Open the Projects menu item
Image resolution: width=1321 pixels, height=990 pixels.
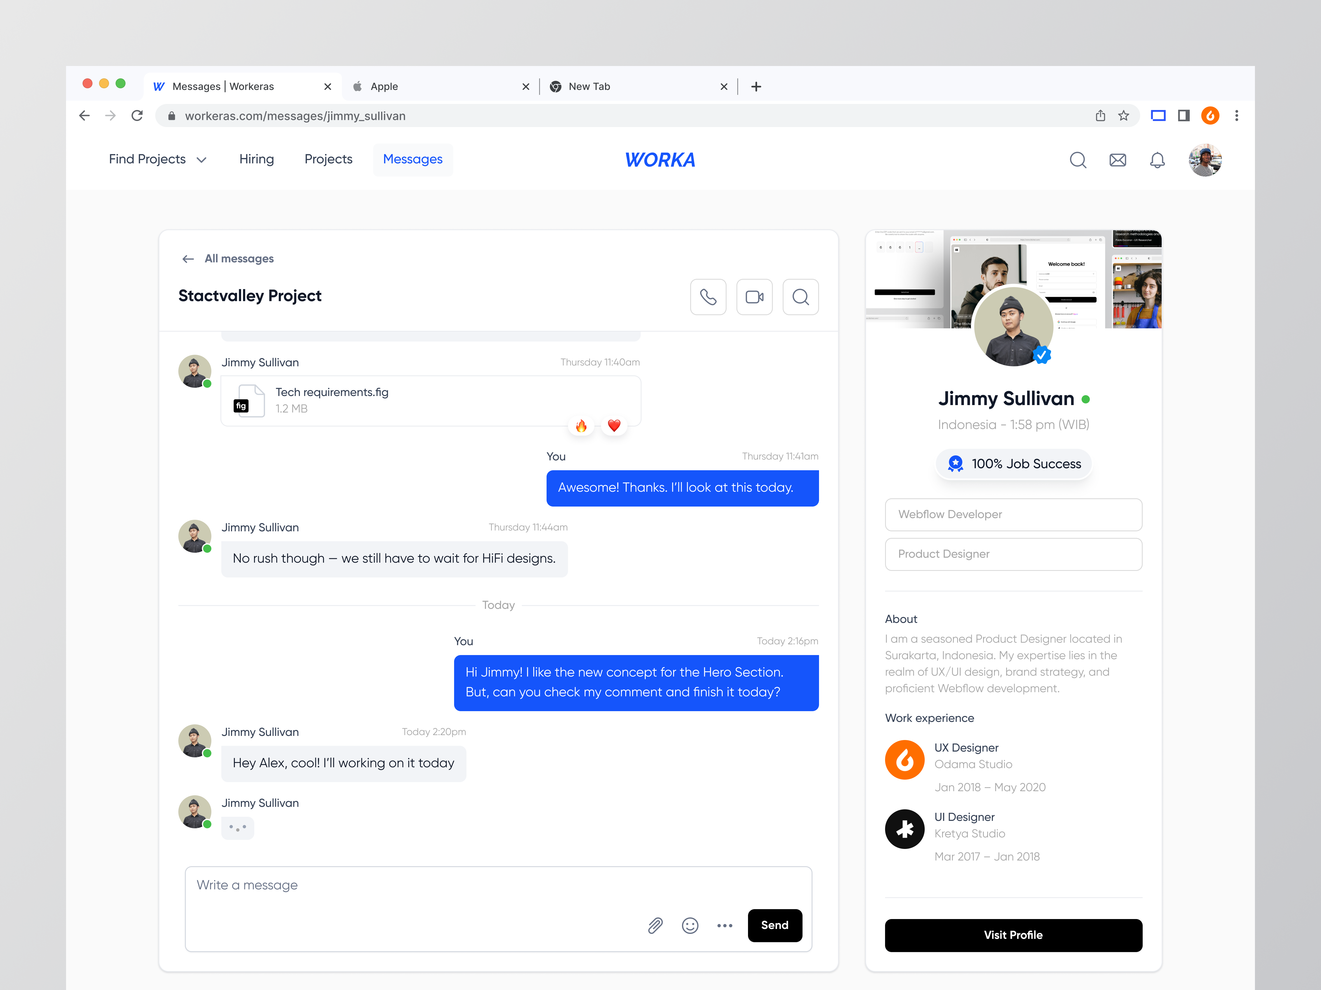tap(328, 159)
